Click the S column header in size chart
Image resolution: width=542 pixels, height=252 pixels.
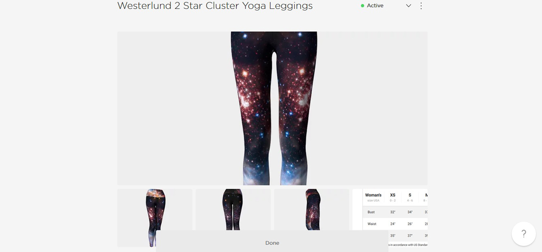click(x=410, y=197)
